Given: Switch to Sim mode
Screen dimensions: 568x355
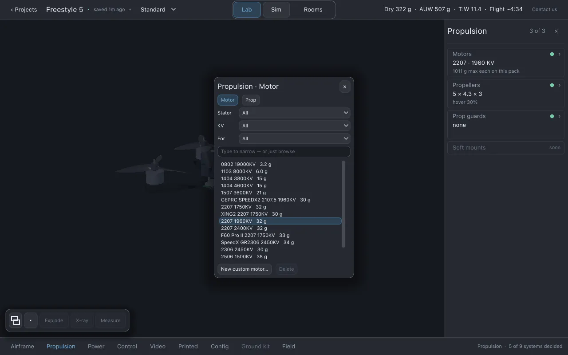Looking at the screenshot, I should point(276,10).
